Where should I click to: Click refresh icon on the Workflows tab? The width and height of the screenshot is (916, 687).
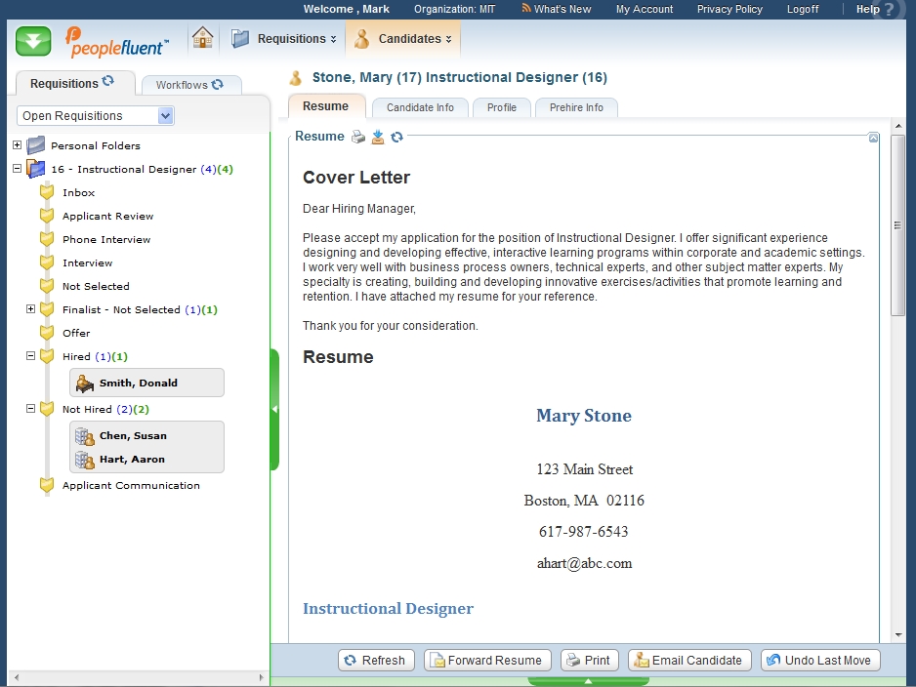218,85
